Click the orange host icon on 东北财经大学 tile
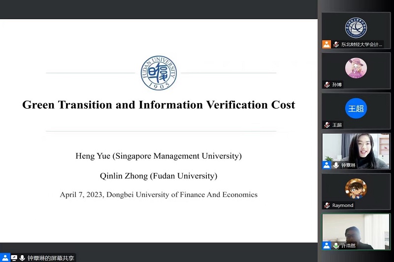The height and width of the screenshot is (262, 394). (x=327, y=44)
